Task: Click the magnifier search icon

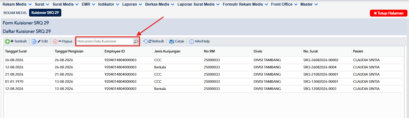Action: [x=136, y=41]
